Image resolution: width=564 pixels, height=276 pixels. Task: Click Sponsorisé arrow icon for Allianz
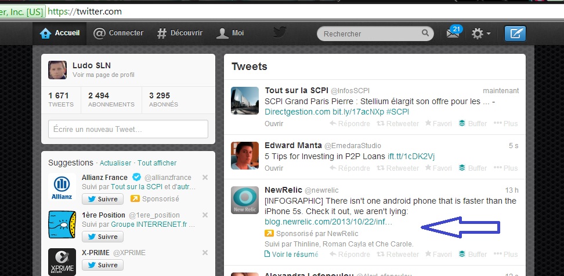(135, 198)
